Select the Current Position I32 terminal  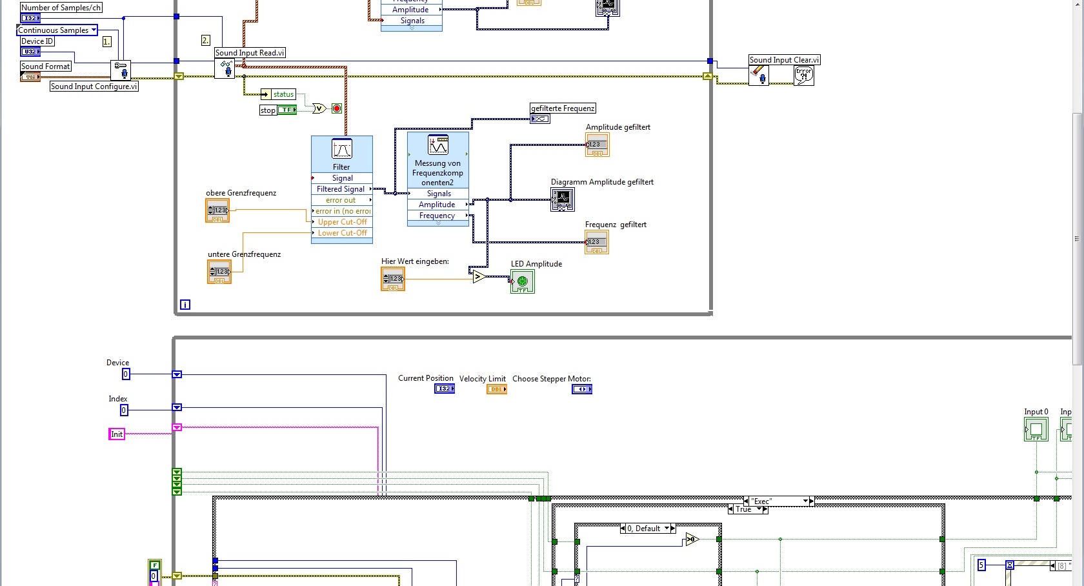click(445, 389)
